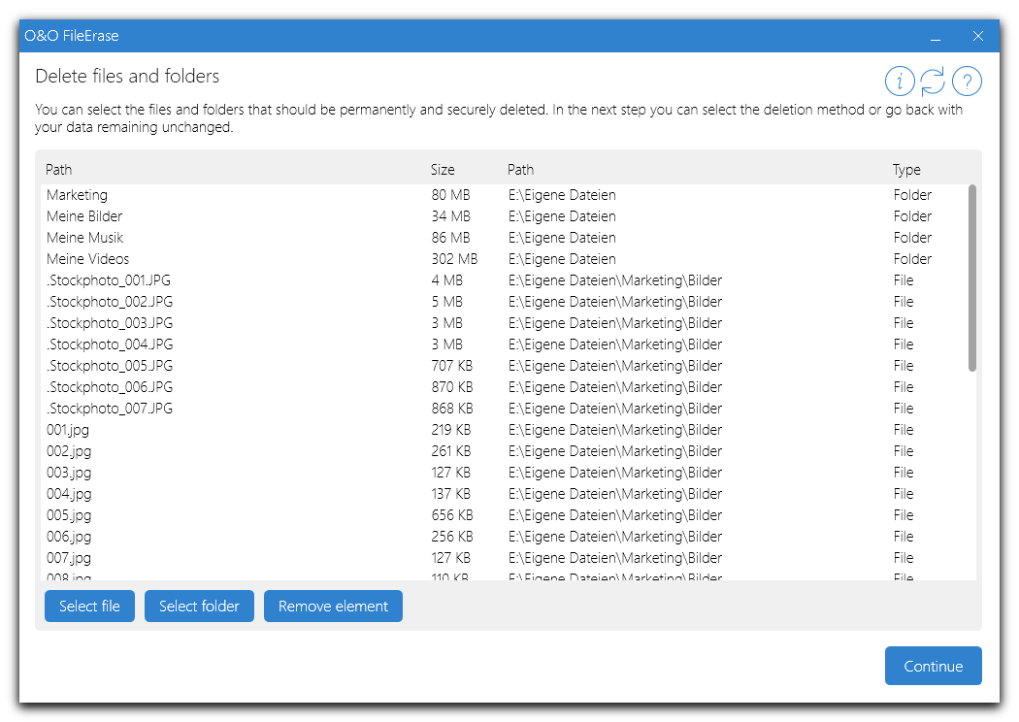Select the Marketing folder row
The image size is (1019, 722).
(x=78, y=195)
